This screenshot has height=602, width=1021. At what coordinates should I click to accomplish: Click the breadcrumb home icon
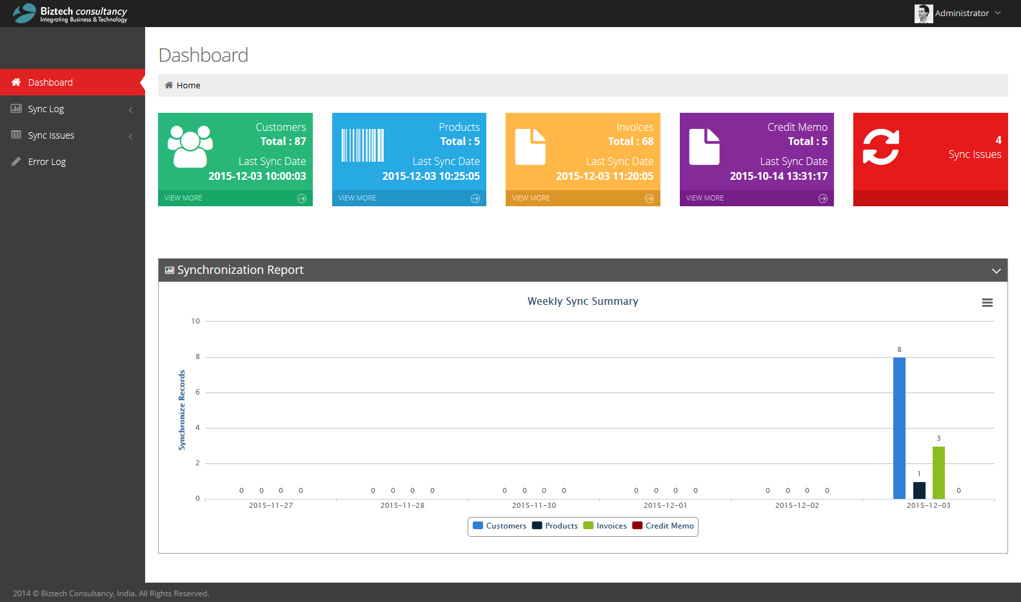[169, 85]
